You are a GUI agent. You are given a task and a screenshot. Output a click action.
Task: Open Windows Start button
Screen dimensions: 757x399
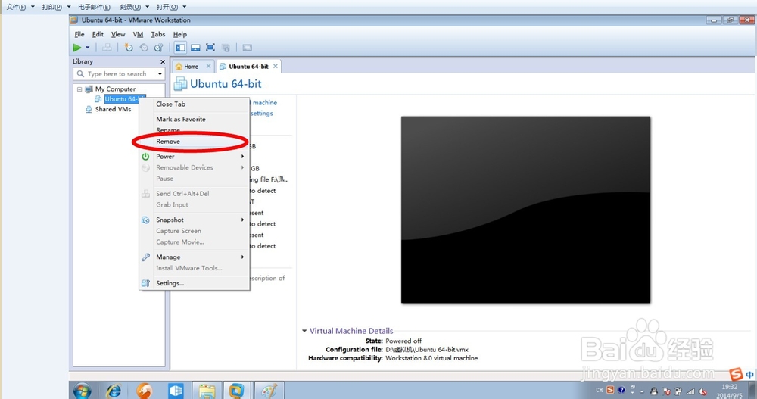(83, 391)
